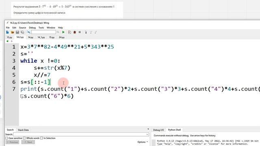Click the Wing window title bar text

point(30,23)
